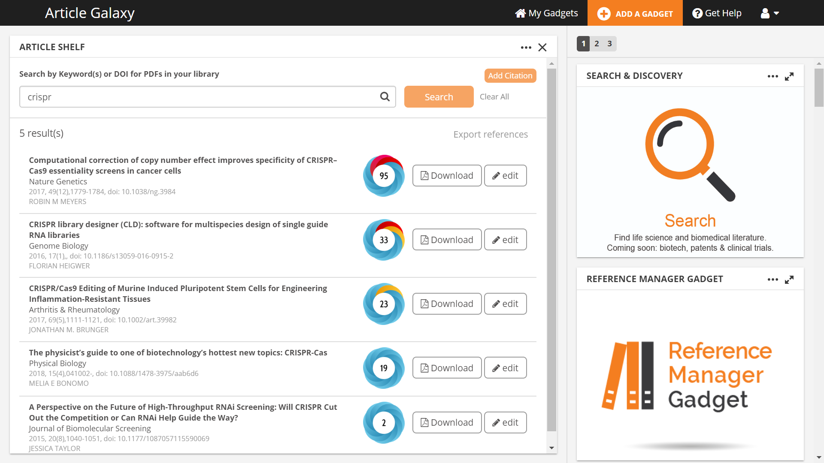The height and width of the screenshot is (463, 824).
Task: Click author name MELIA E BONOMO
Action: tap(59, 384)
